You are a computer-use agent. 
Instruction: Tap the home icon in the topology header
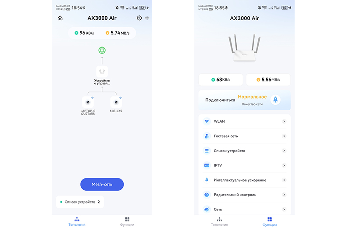point(60,18)
